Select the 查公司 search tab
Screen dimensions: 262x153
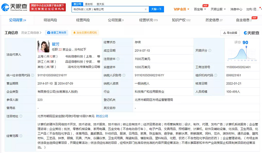click(x=77, y=4)
